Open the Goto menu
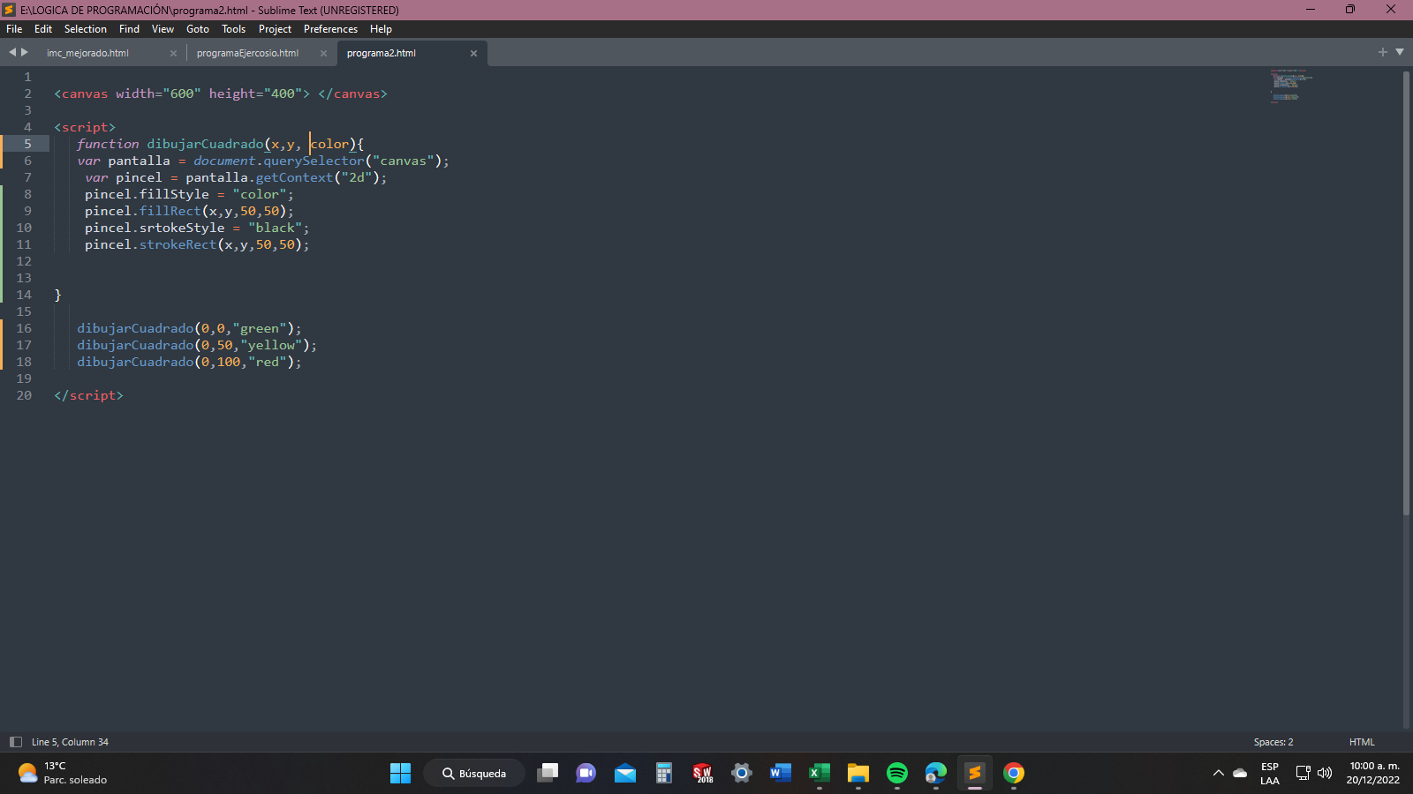Screen dimensions: 1413x794 click(x=198, y=29)
